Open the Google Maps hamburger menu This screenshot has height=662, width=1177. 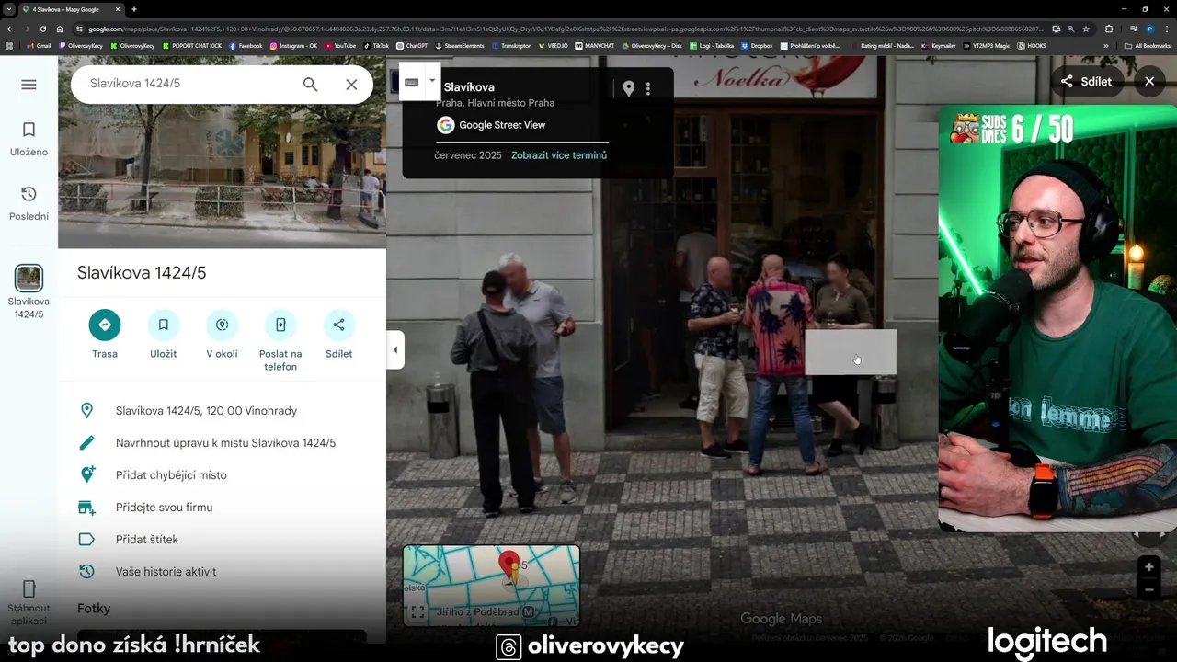29,85
